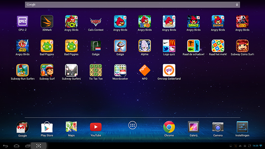Open the Google folder in dock

[22, 127]
